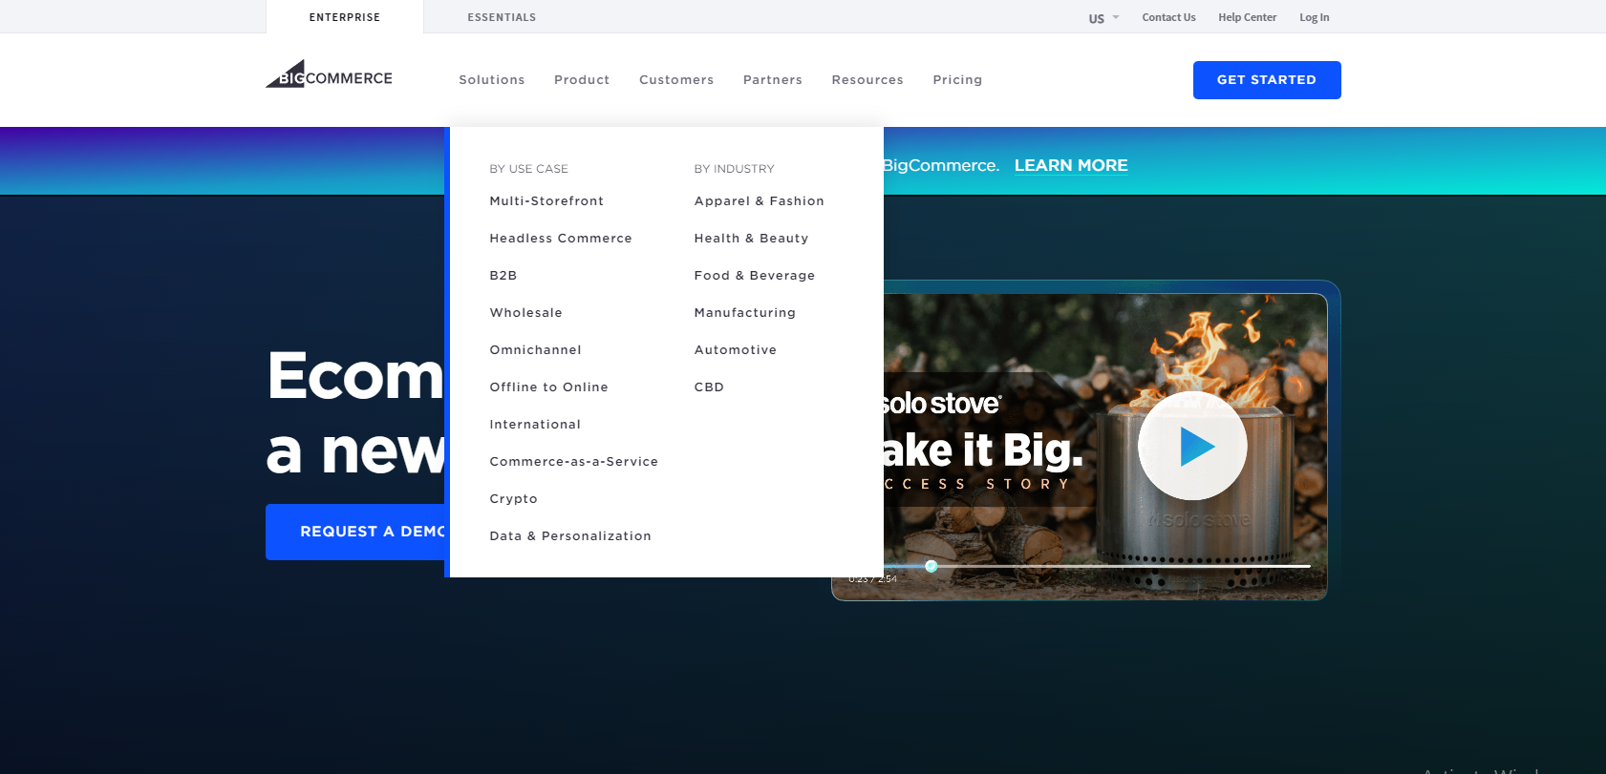Open the CBD industry page
The image size is (1606, 774).
[709, 387]
